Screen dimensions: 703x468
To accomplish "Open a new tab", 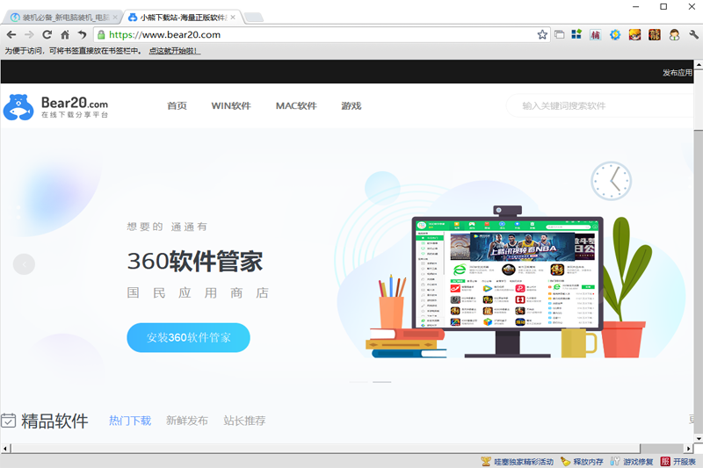I will tap(254, 18).
